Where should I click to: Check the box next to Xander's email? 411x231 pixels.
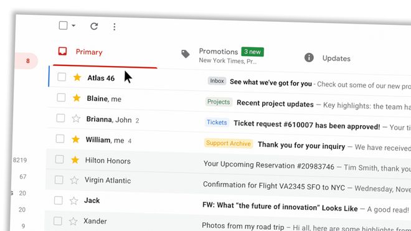click(x=58, y=221)
